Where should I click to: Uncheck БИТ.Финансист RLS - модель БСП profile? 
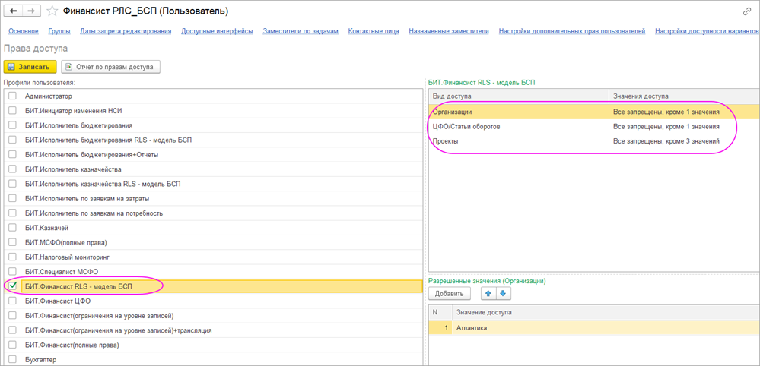pos(12,286)
